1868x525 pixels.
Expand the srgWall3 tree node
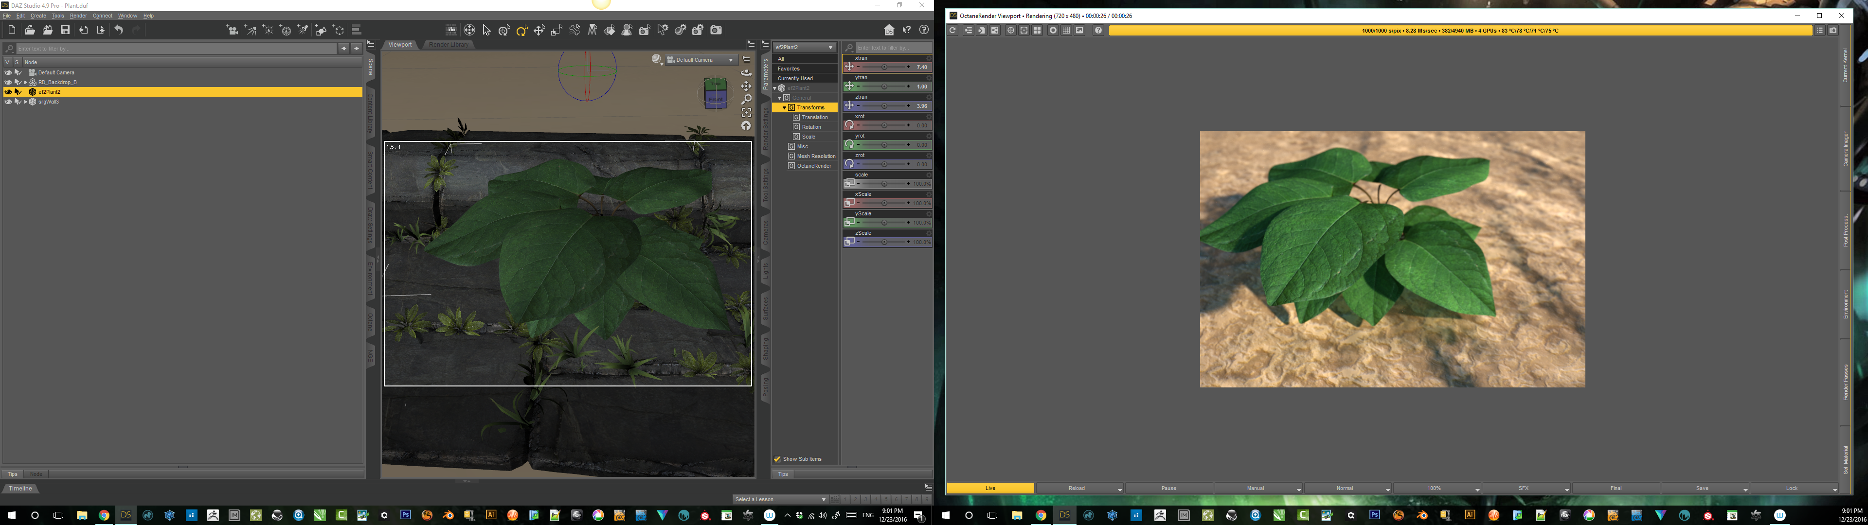tap(25, 102)
